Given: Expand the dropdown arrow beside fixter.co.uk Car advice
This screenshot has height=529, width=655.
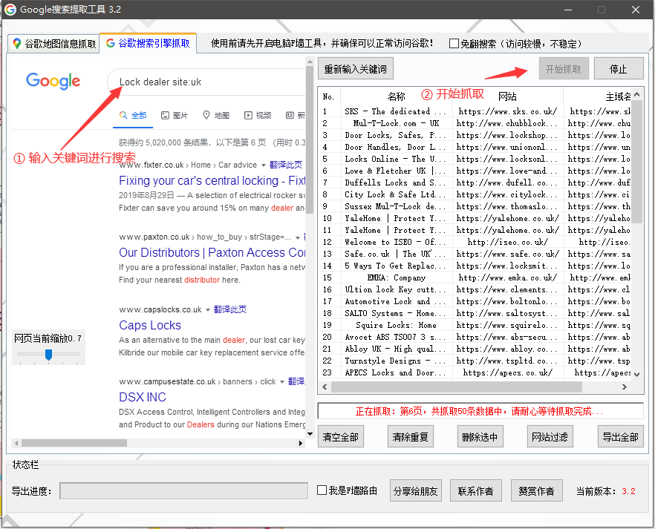Looking at the screenshot, I should 263,165.
